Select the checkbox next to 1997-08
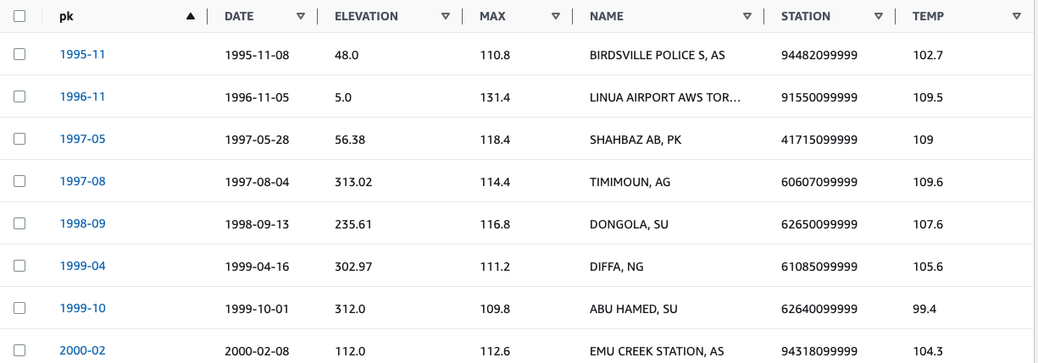This screenshot has height=363, width=1038. tap(19, 181)
